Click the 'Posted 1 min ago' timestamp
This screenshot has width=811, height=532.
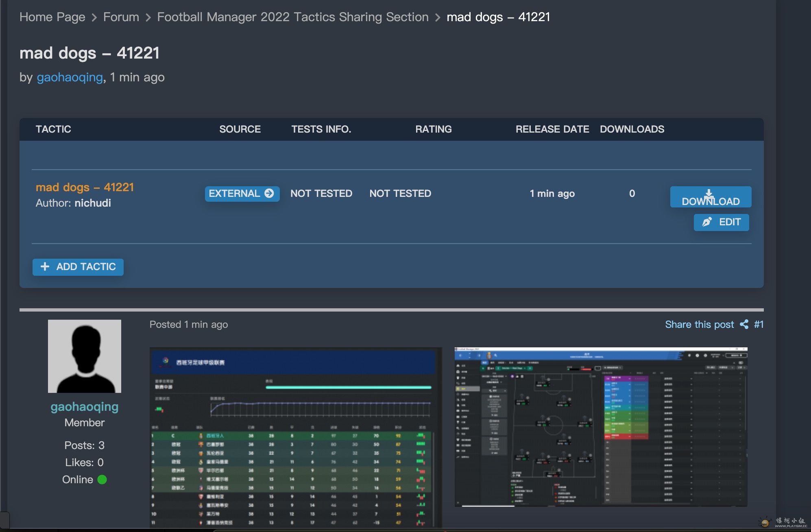click(189, 325)
